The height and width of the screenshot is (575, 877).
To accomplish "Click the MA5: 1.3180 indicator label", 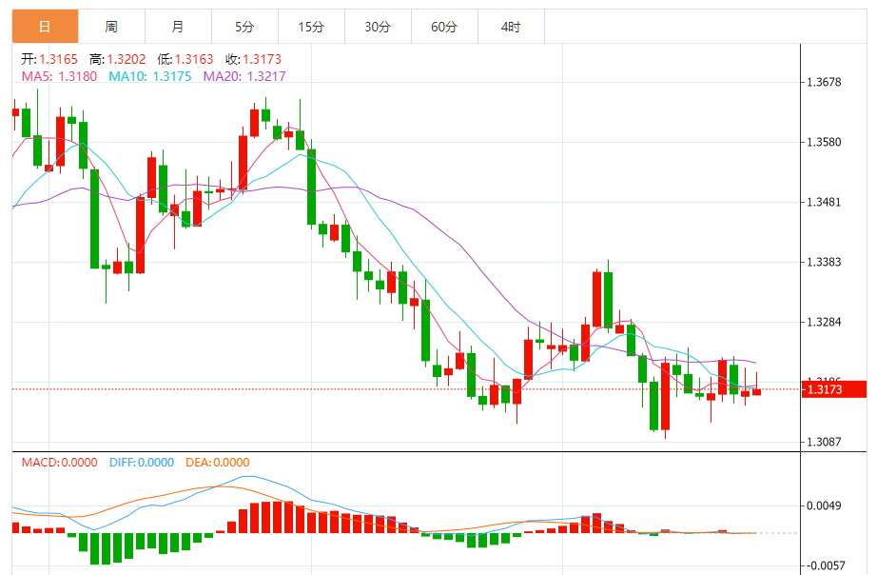I will pyautogui.click(x=59, y=76).
